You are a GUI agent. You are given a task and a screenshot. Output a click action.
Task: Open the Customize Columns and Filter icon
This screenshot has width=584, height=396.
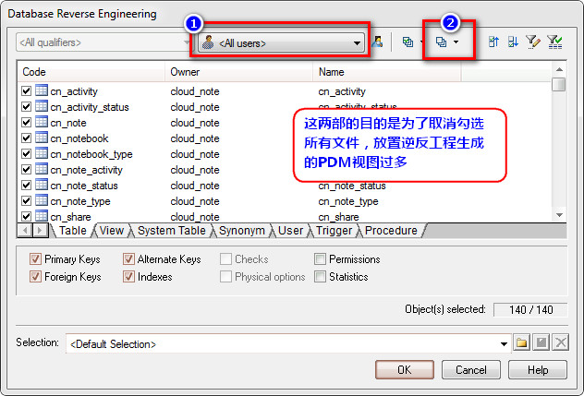tap(533, 42)
